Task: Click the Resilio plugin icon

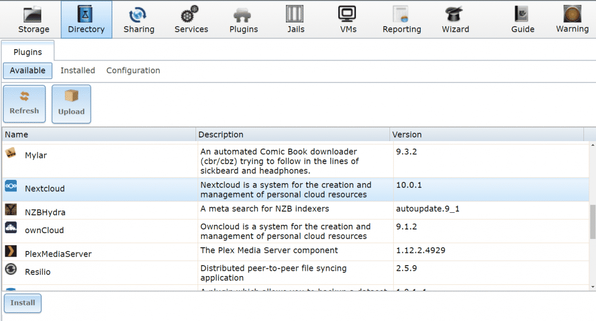Action: pos(10,269)
